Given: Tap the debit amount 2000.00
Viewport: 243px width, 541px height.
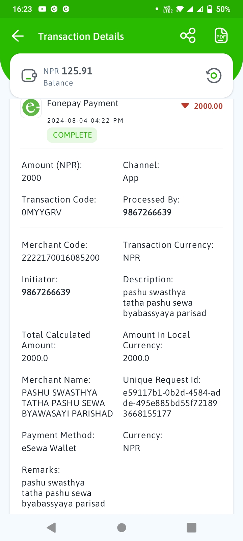Looking at the screenshot, I should 208,106.
